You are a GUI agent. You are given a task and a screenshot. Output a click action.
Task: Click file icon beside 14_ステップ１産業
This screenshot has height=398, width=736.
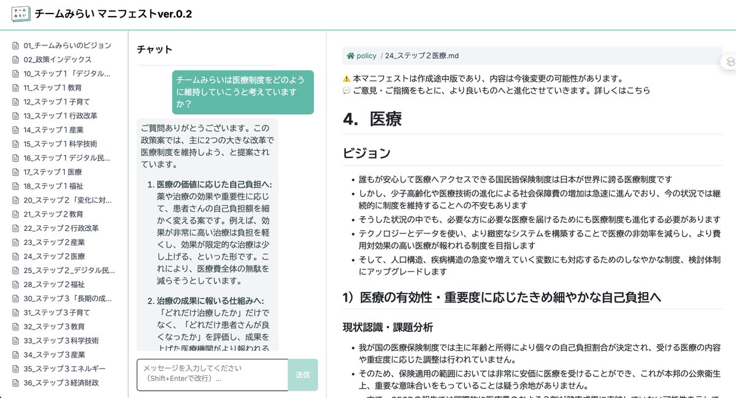click(16, 130)
